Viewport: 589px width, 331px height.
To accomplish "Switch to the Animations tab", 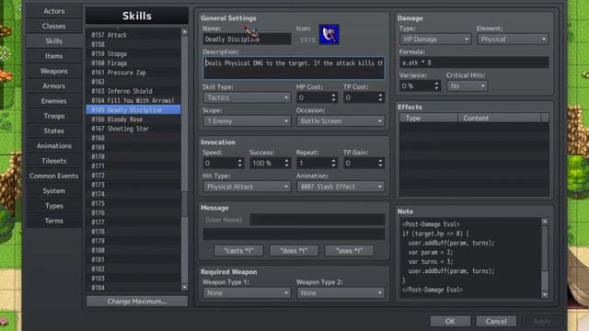I will click(x=54, y=146).
